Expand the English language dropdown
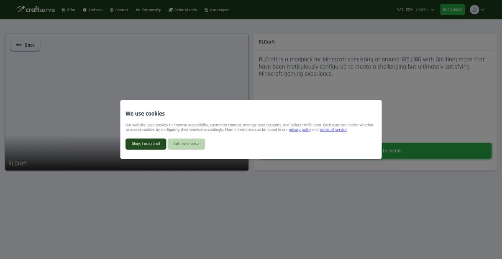The image size is (502, 259). tap(425, 10)
